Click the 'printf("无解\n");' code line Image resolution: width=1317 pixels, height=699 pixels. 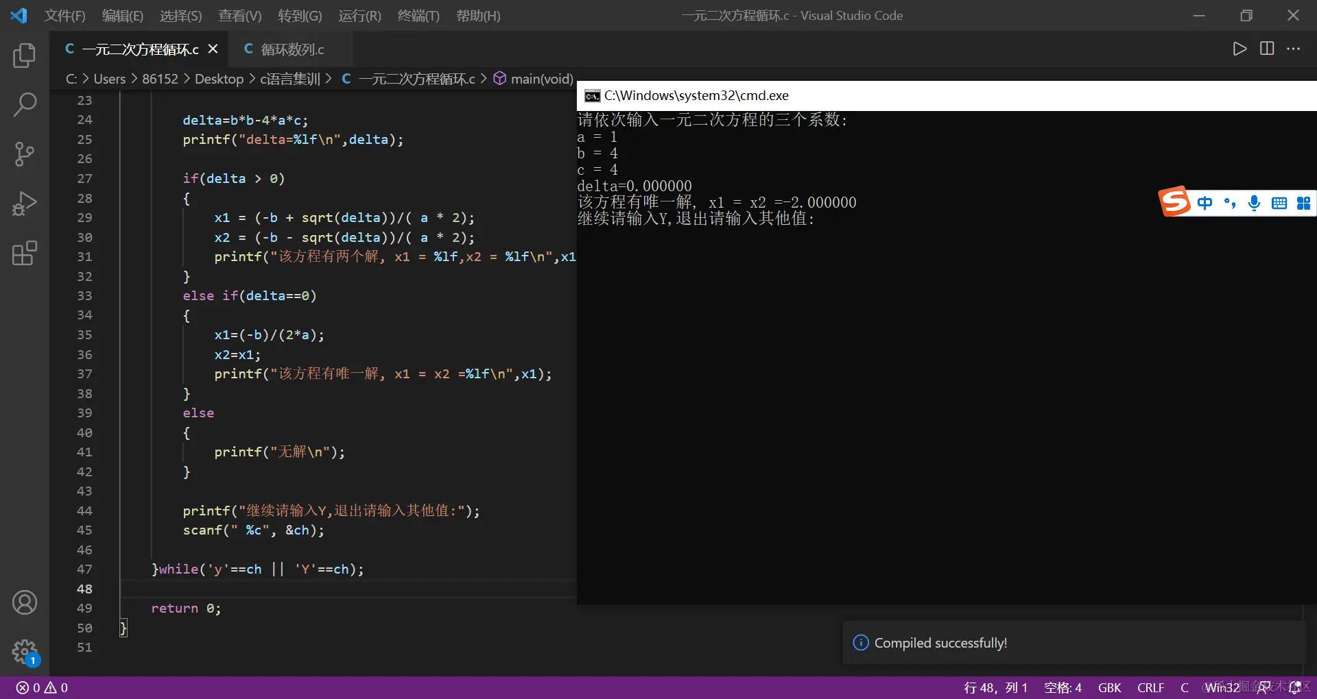point(280,452)
